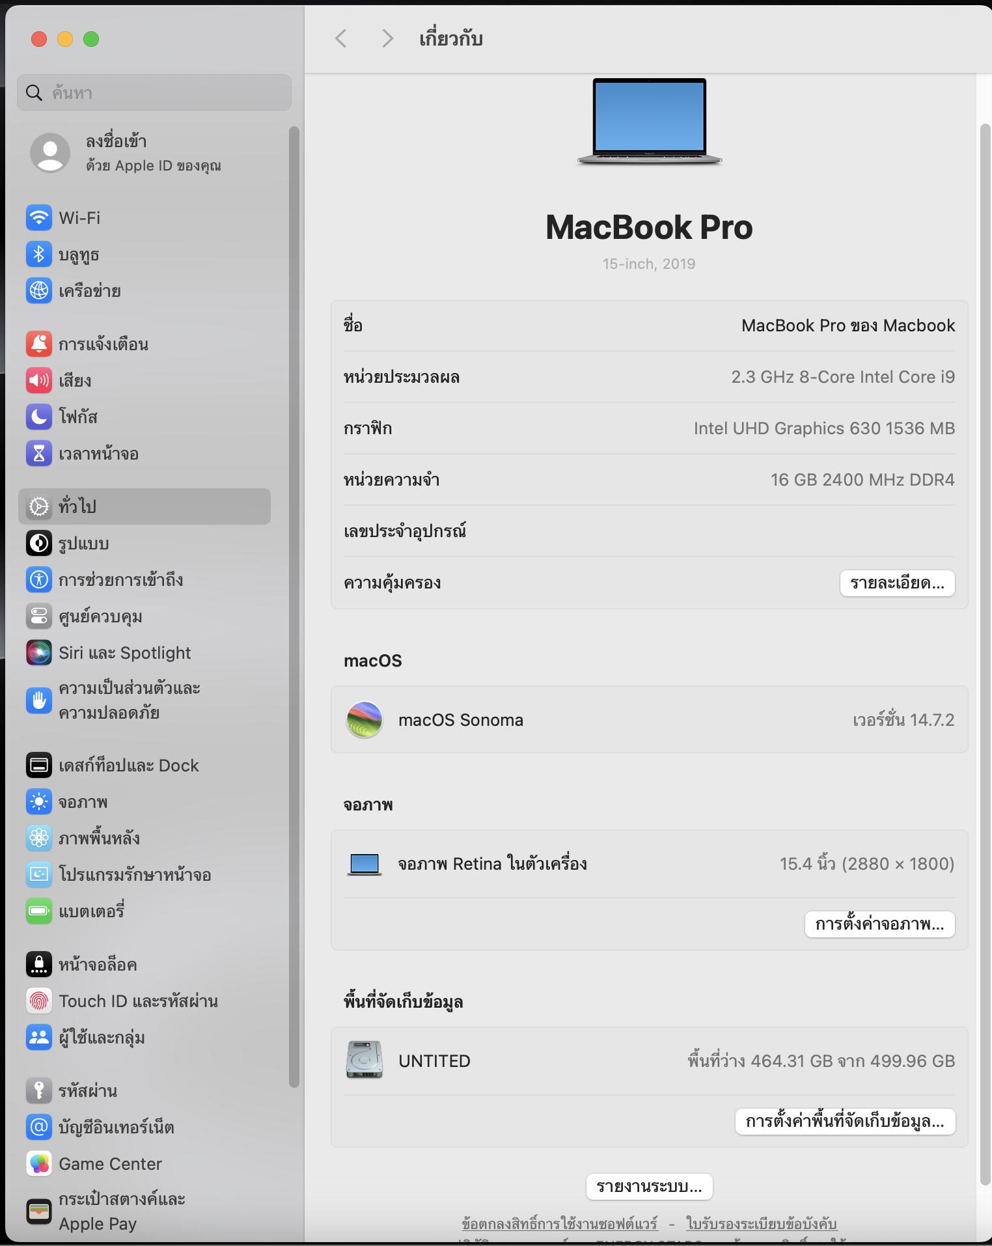Open Wallet and Apple Pay icon
This screenshot has width=992, height=1246.
click(39, 1211)
